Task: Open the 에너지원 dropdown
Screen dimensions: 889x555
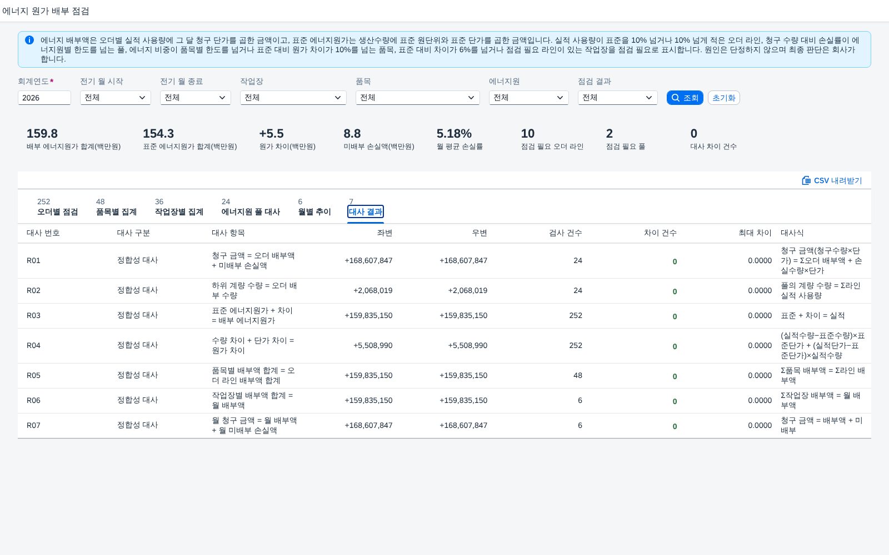Action: click(529, 98)
